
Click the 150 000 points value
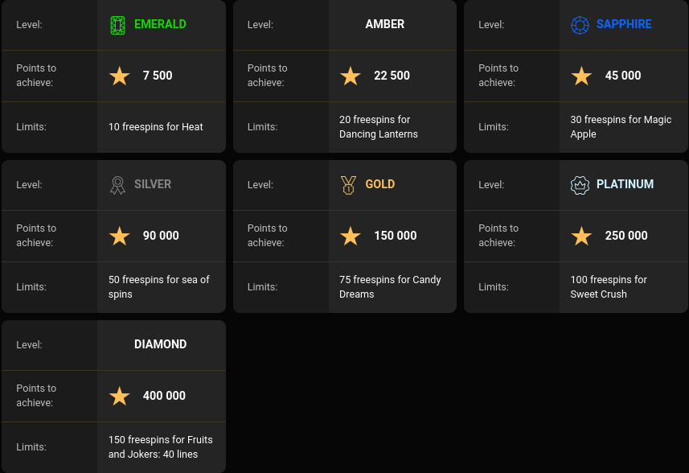395,236
